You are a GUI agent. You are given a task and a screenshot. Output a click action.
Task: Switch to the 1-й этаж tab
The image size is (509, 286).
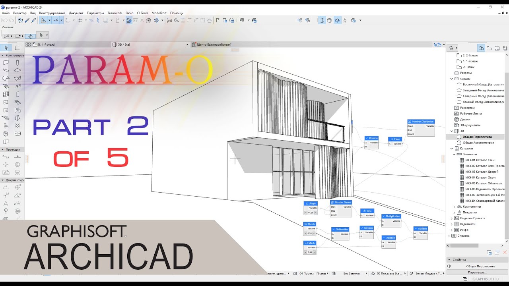pyautogui.click(x=68, y=44)
